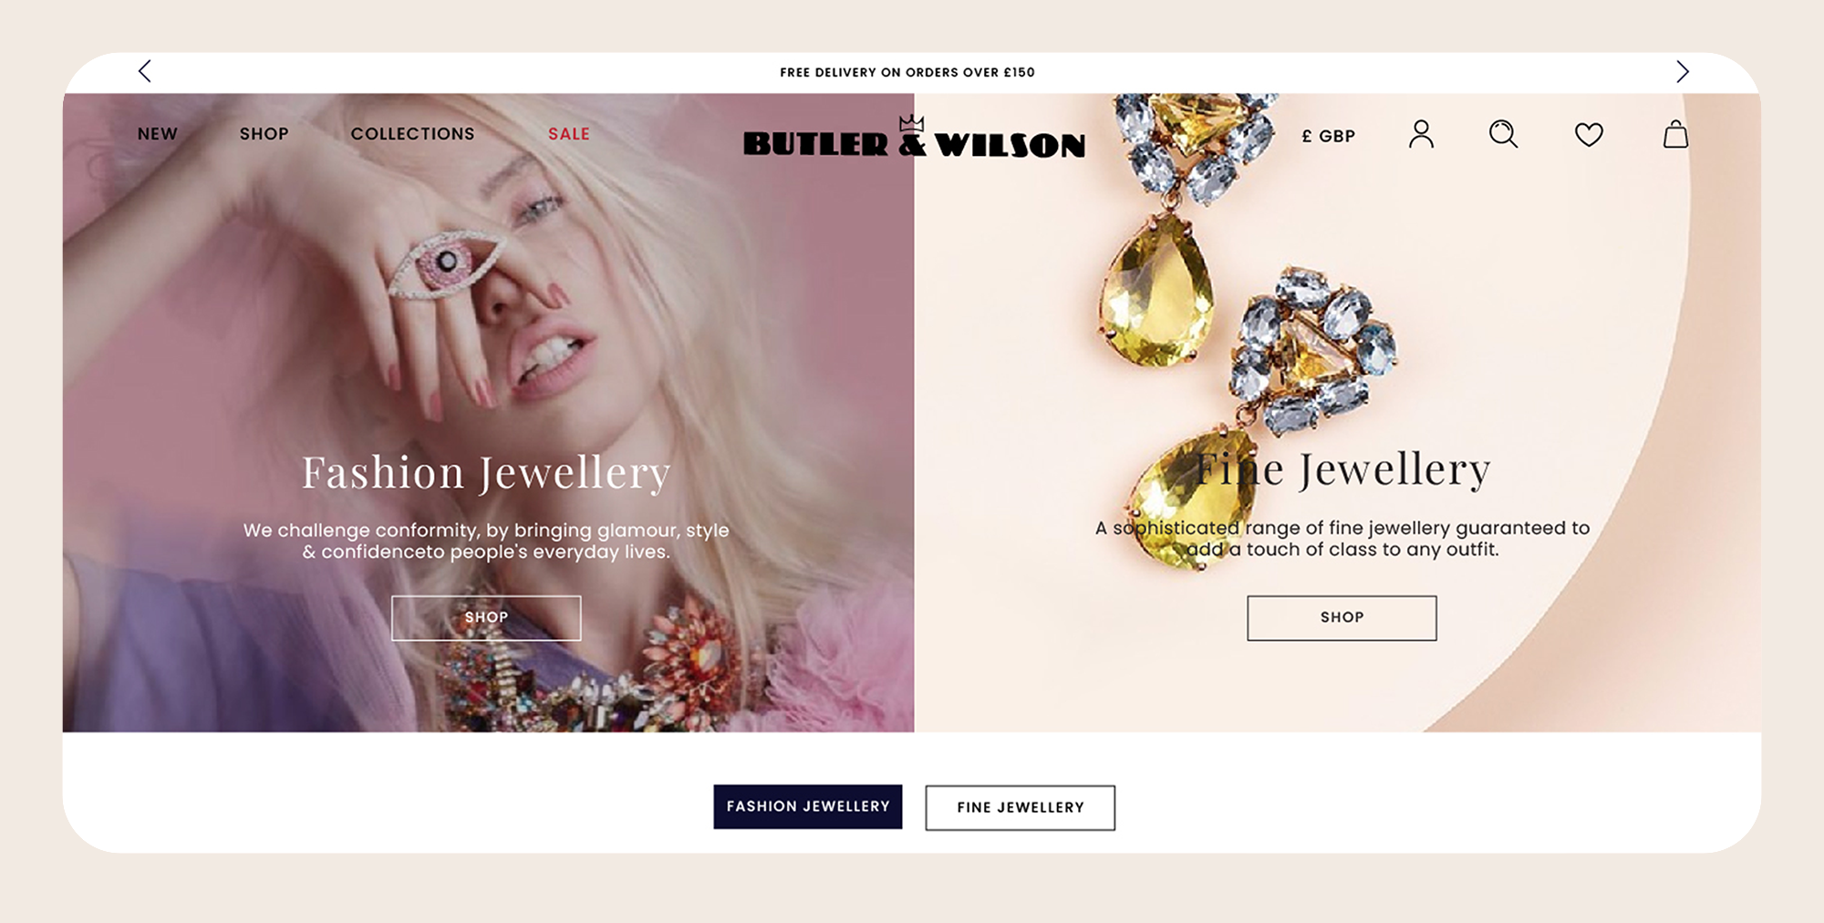Viewport: 1824px width, 923px height.
Task: Expand the COLLECTIONS navigation menu
Action: tap(413, 134)
